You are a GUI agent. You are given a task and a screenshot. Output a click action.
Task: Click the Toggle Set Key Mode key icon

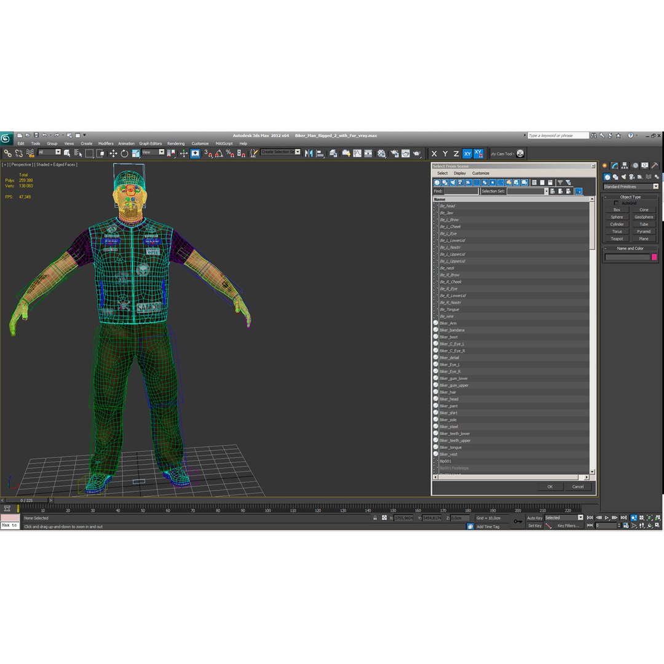click(x=518, y=521)
